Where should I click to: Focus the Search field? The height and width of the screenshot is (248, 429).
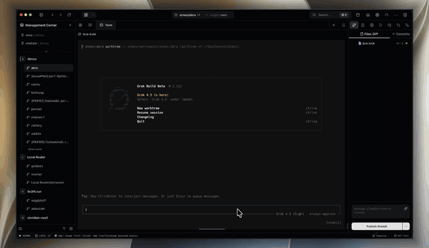point(330,15)
